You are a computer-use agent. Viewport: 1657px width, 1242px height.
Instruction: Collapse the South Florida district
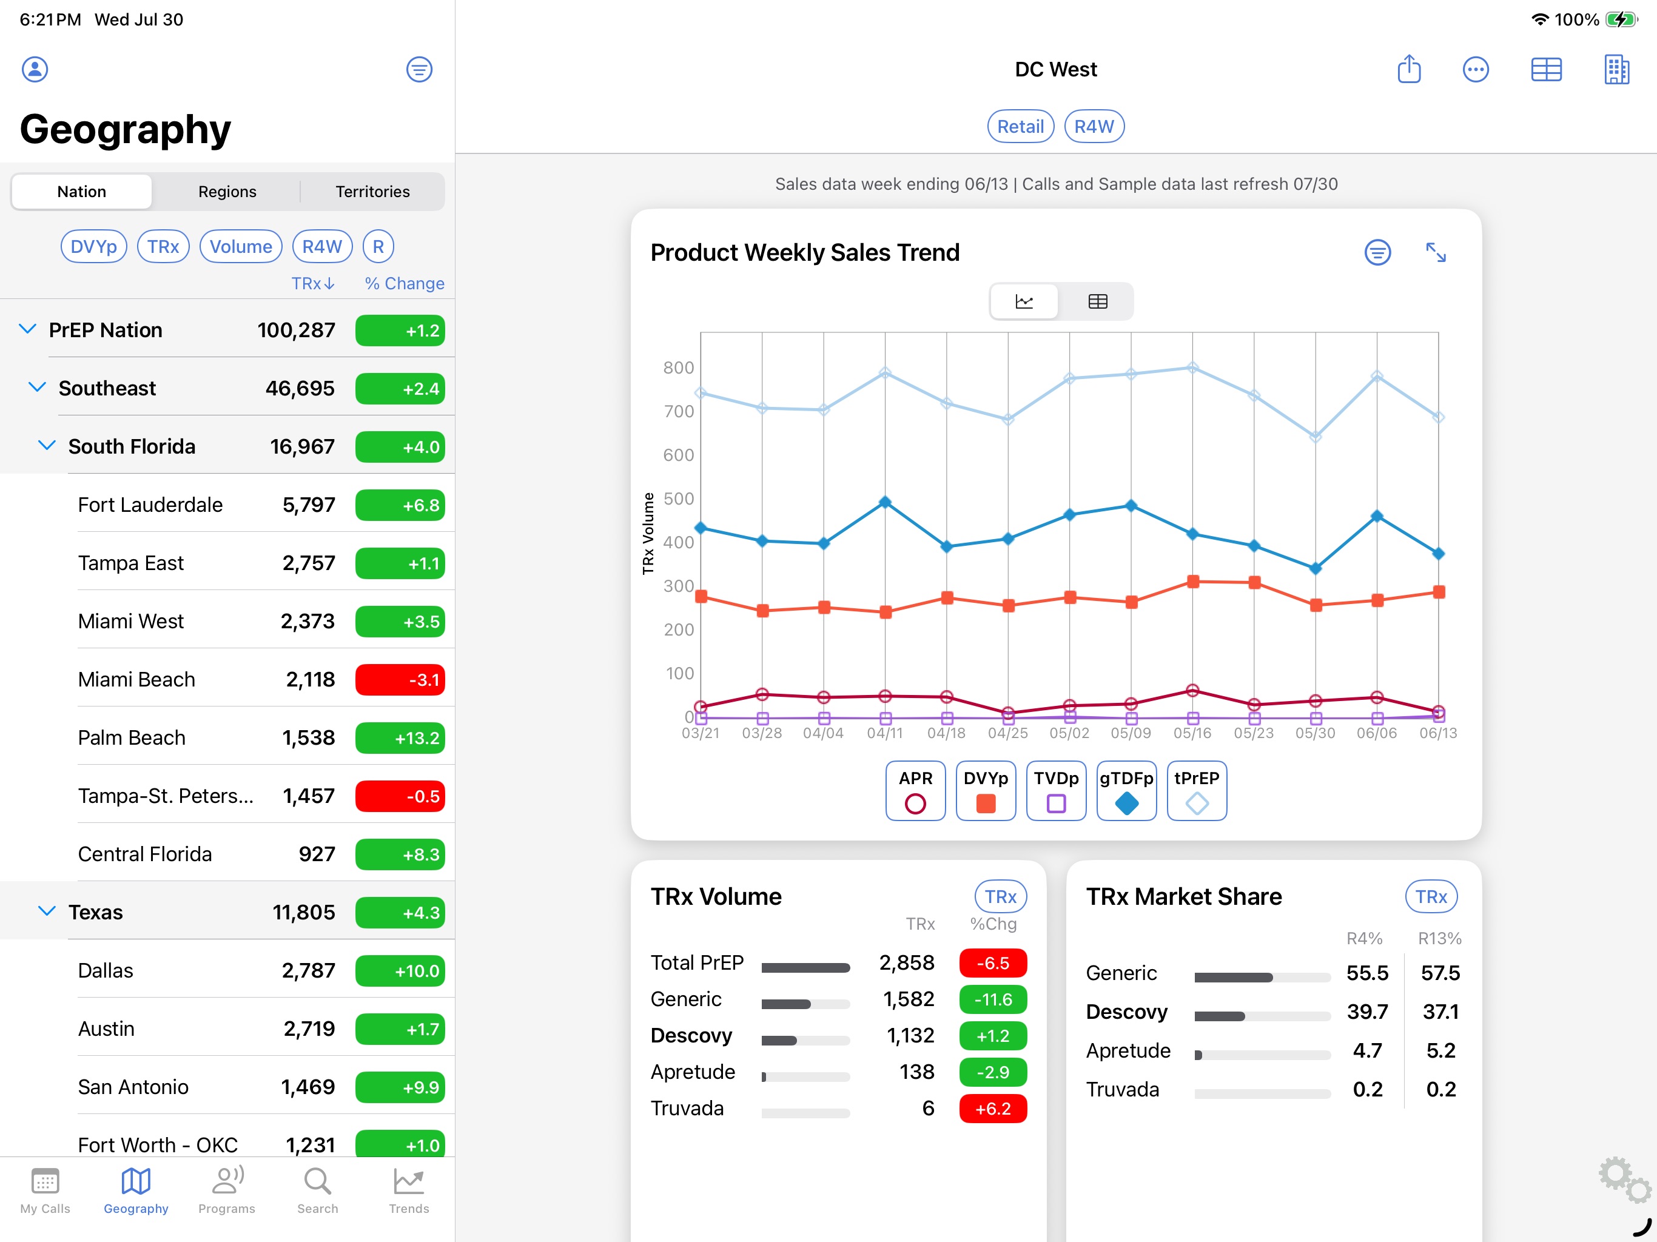click(x=47, y=446)
